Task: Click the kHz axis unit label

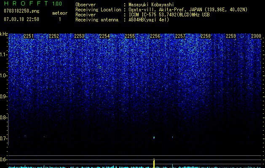Action: (x=4, y=34)
